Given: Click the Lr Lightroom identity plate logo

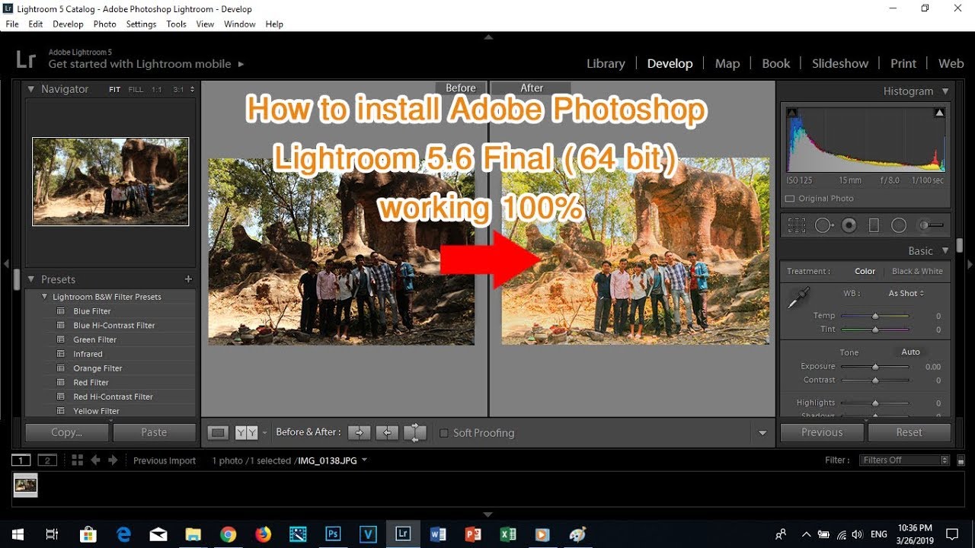Looking at the screenshot, I should pos(26,59).
